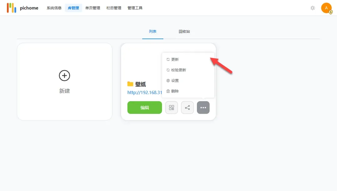Click the green 编辑 button
The width and height of the screenshot is (337, 191).
pos(145,107)
